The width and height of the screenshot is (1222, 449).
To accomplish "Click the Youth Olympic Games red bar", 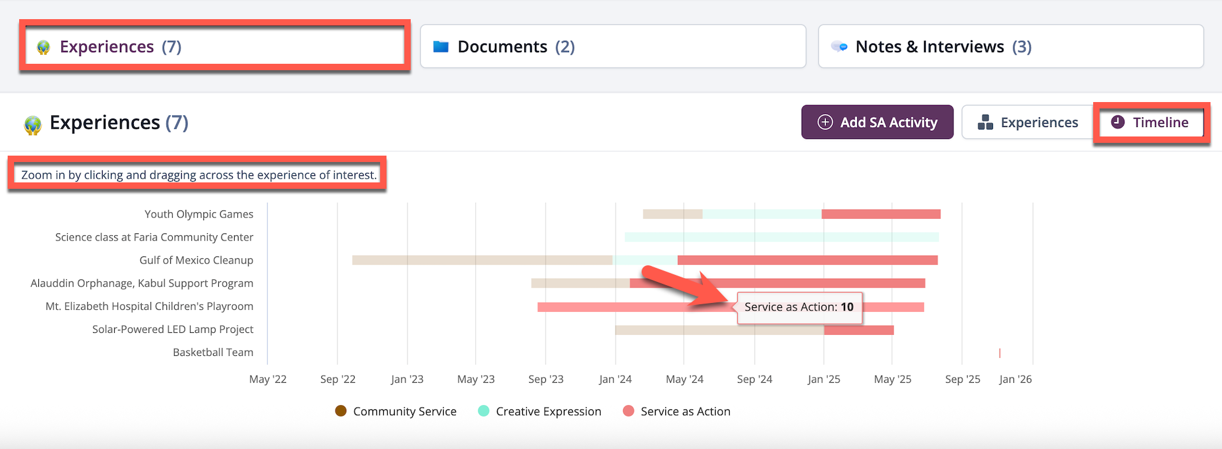I will [880, 214].
